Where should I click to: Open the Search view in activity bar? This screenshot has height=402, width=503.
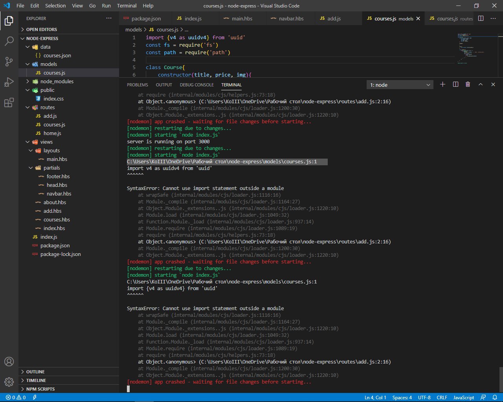click(9, 41)
